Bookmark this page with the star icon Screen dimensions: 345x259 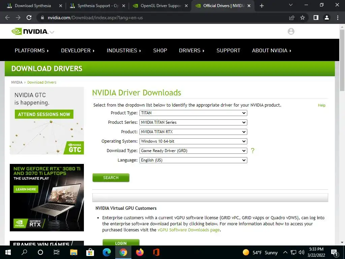click(x=303, y=18)
